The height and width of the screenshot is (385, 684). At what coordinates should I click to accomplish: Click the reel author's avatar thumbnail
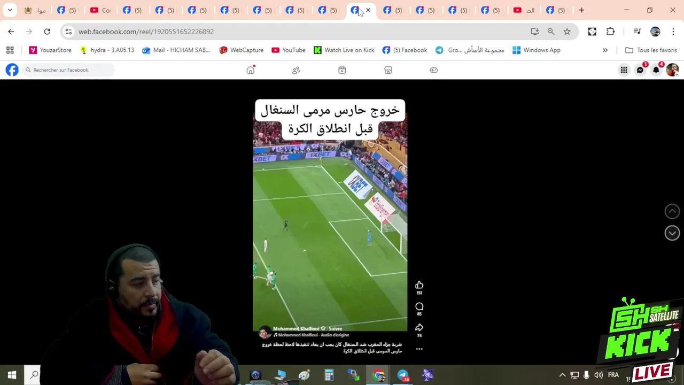coord(264,332)
